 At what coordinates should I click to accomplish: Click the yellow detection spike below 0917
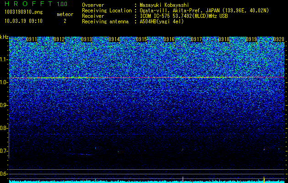click(183, 179)
